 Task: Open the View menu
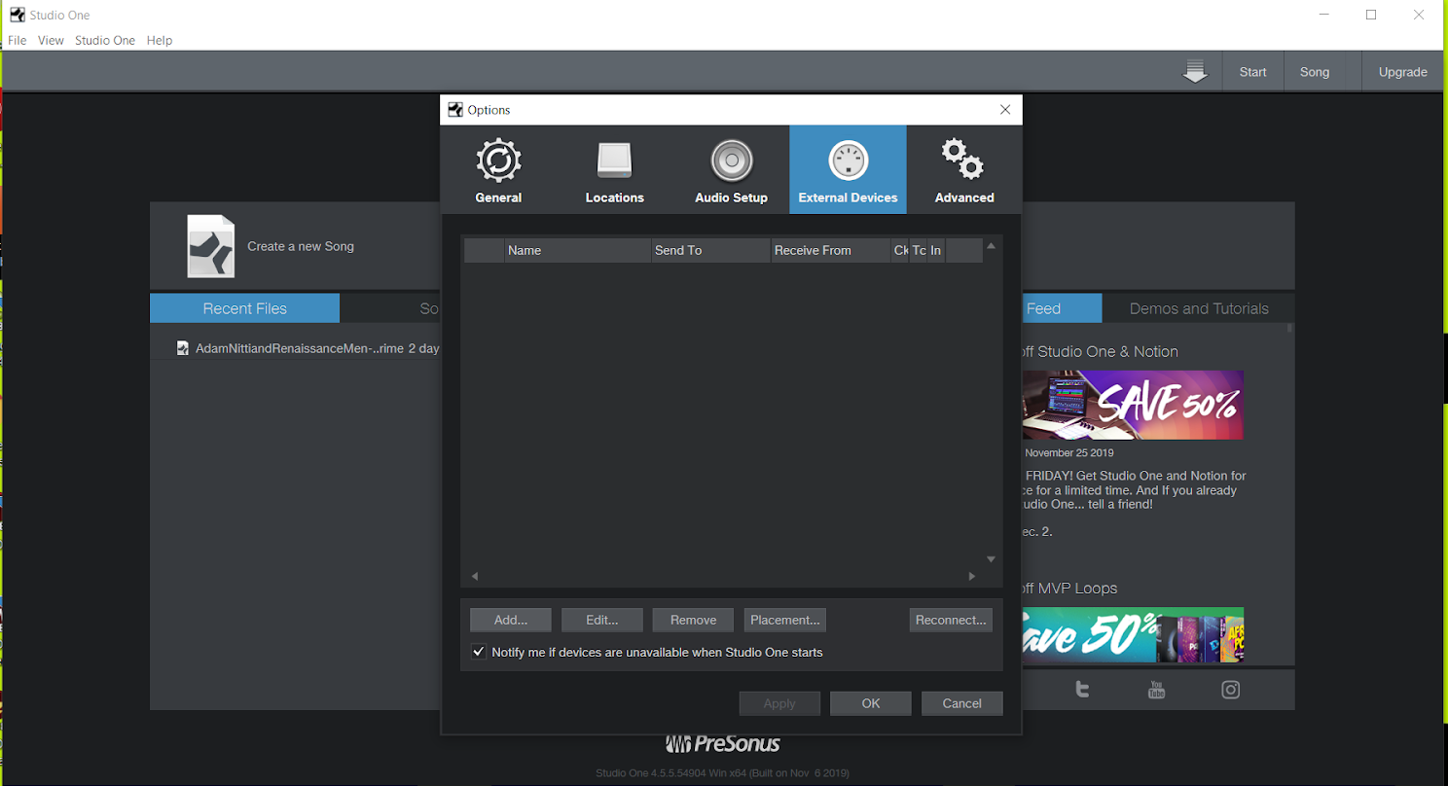51,40
